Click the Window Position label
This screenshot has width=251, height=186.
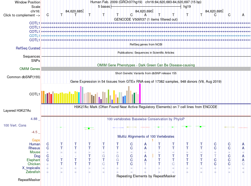click(x=27, y=2)
